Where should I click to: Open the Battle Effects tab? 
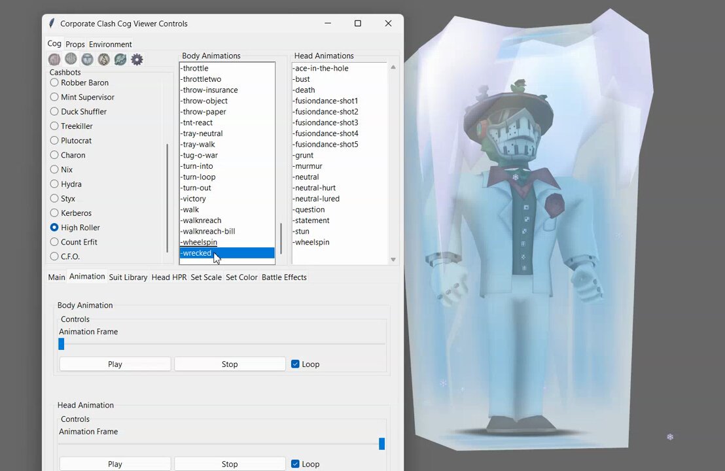tap(284, 277)
